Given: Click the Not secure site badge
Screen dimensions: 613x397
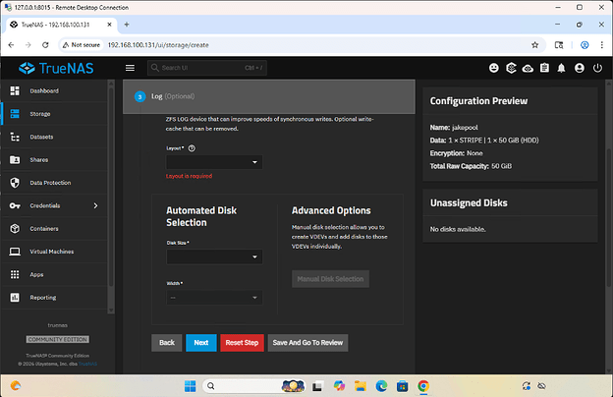Looking at the screenshot, I should pyautogui.click(x=82, y=45).
